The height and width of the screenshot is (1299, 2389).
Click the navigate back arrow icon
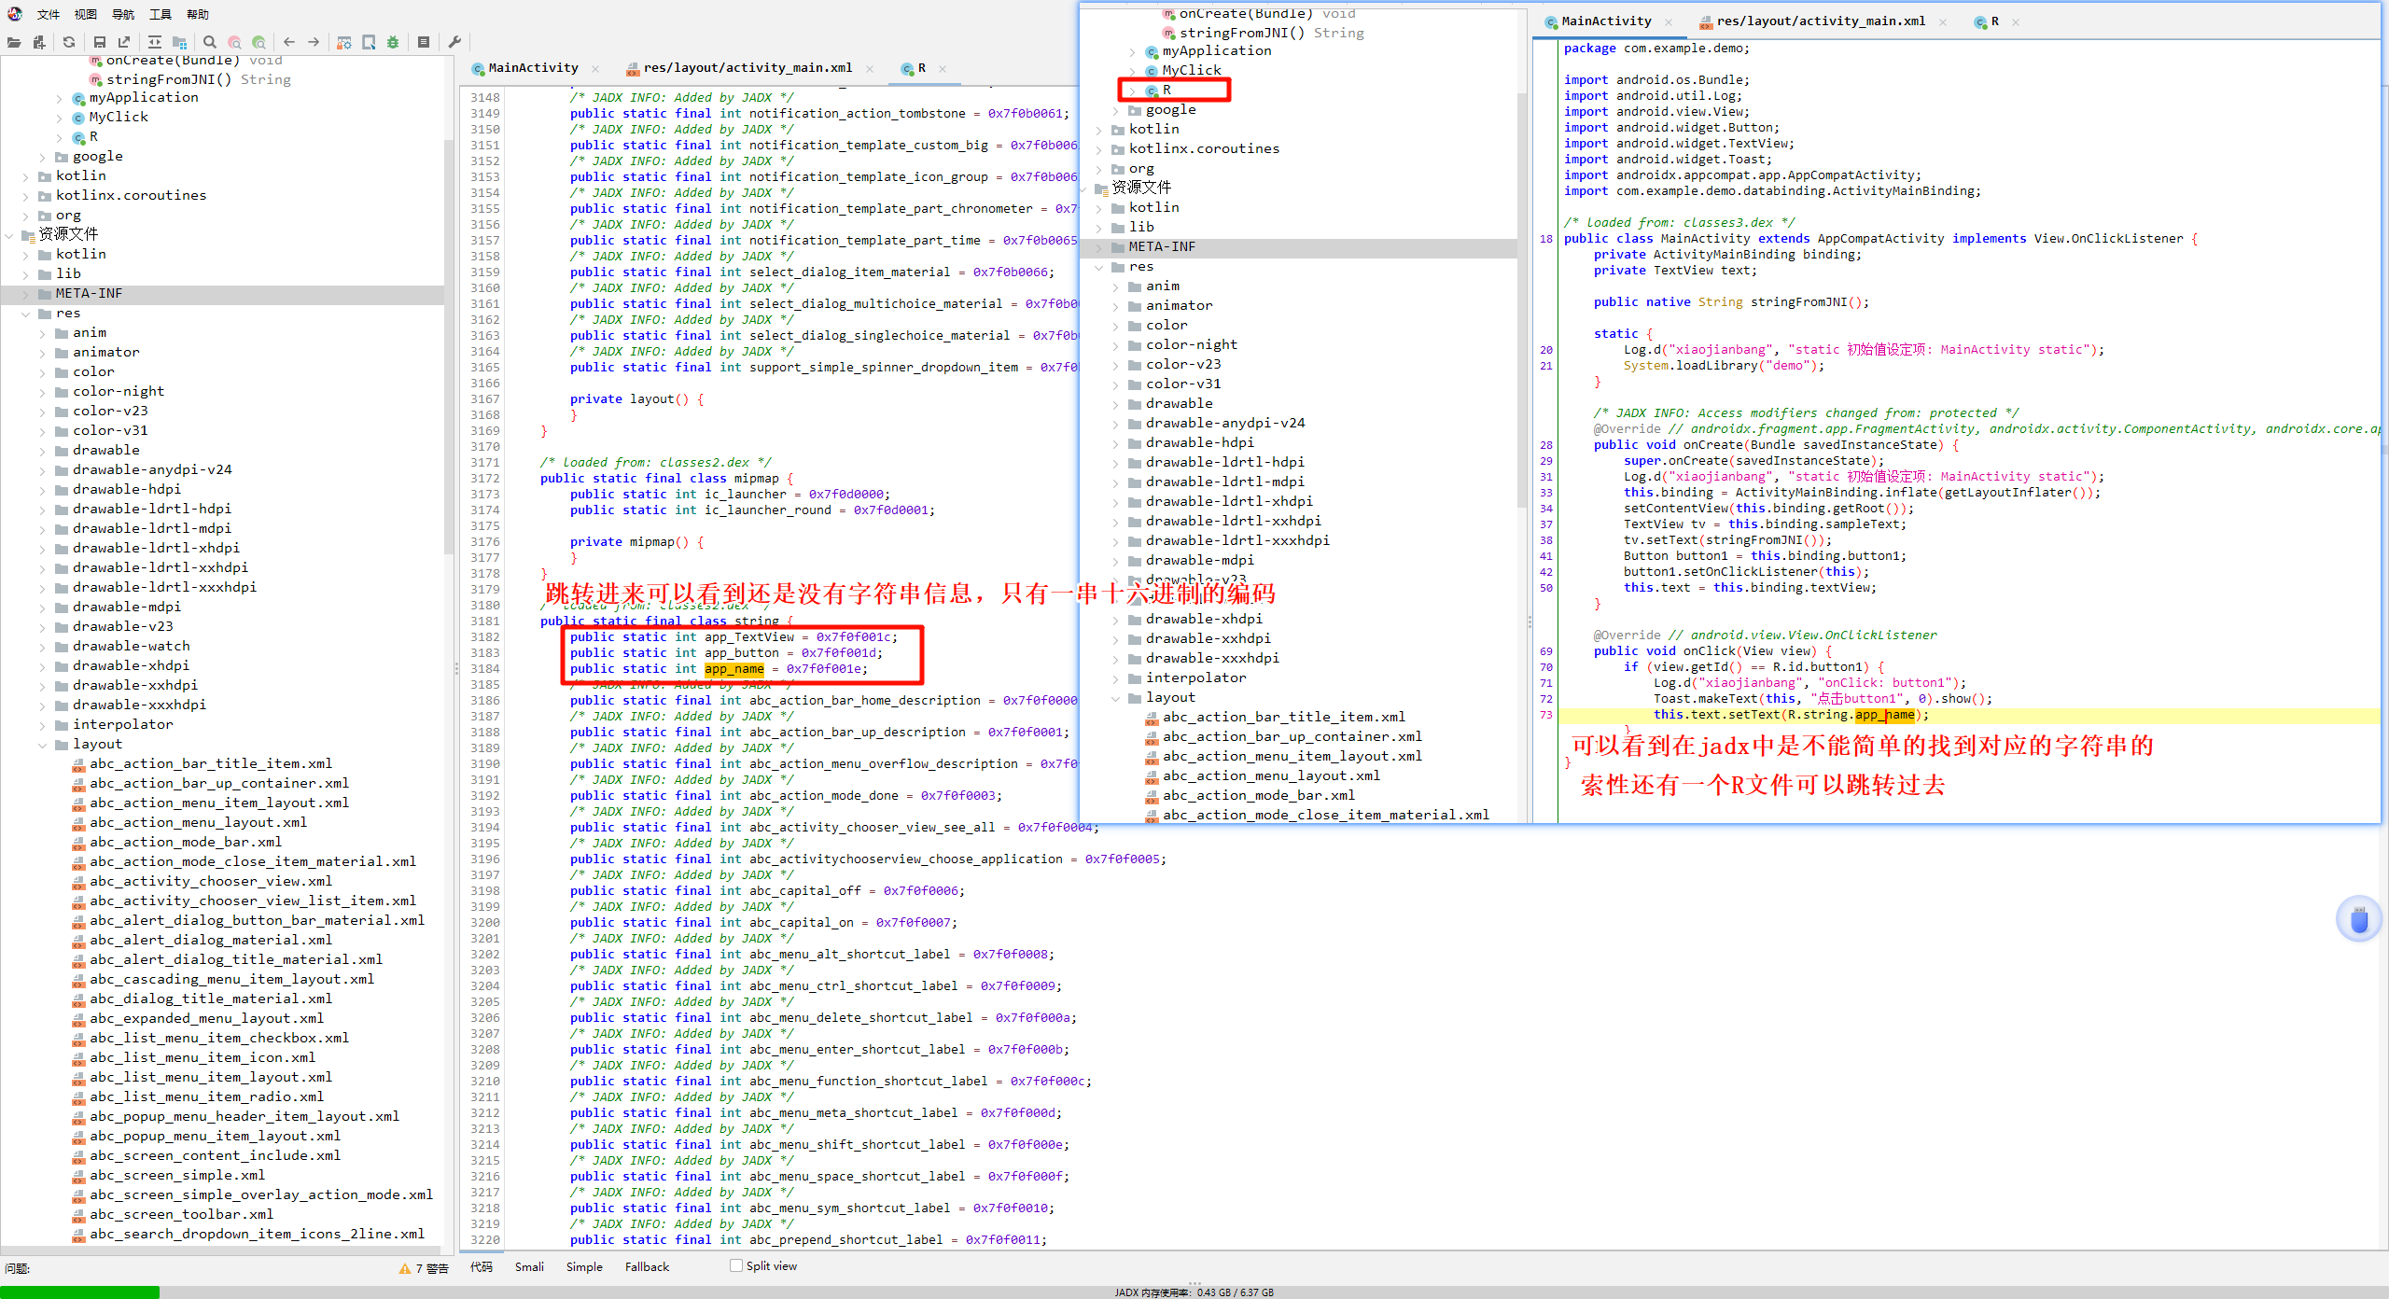(x=289, y=42)
